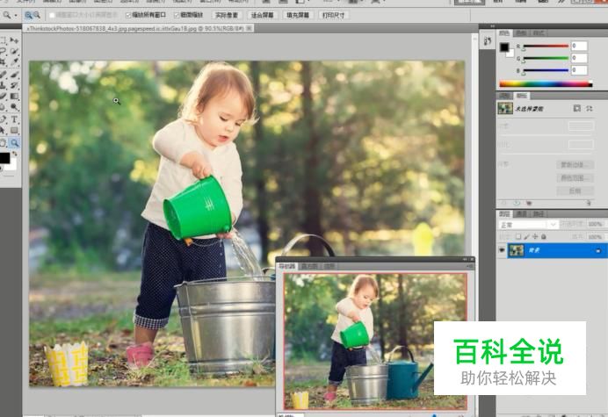Switch to the 调整 adjustments tab

(504, 96)
